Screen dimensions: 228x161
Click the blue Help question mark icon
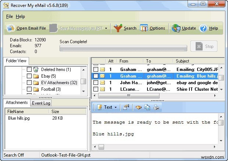click(x=203, y=28)
